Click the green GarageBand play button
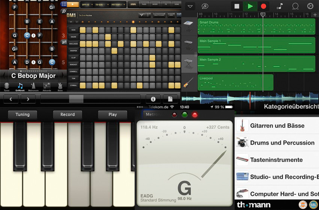 [250, 6]
